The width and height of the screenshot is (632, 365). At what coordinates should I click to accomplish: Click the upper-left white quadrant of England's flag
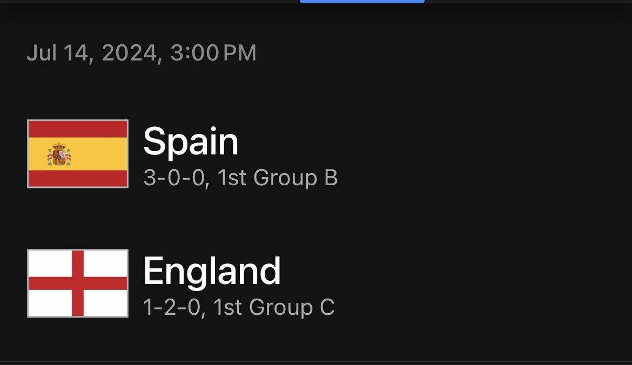pos(50,263)
